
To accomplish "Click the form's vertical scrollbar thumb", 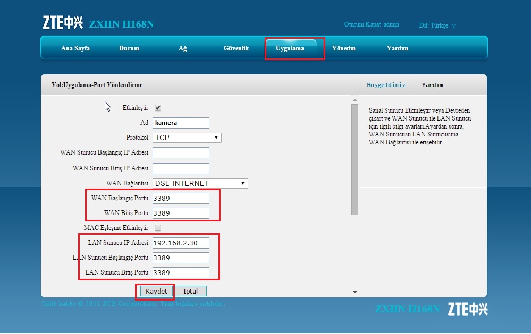I will [355, 159].
